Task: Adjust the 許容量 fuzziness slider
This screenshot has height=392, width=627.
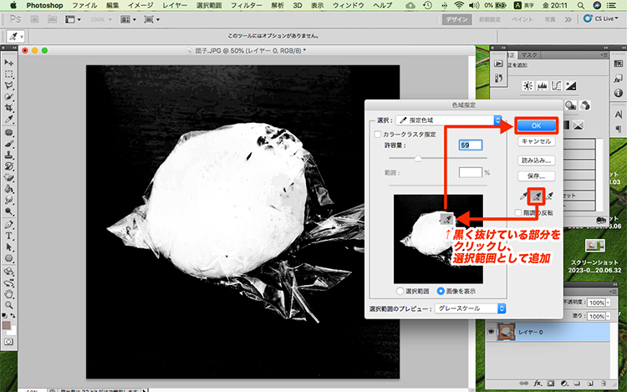Action: click(x=418, y=159)
